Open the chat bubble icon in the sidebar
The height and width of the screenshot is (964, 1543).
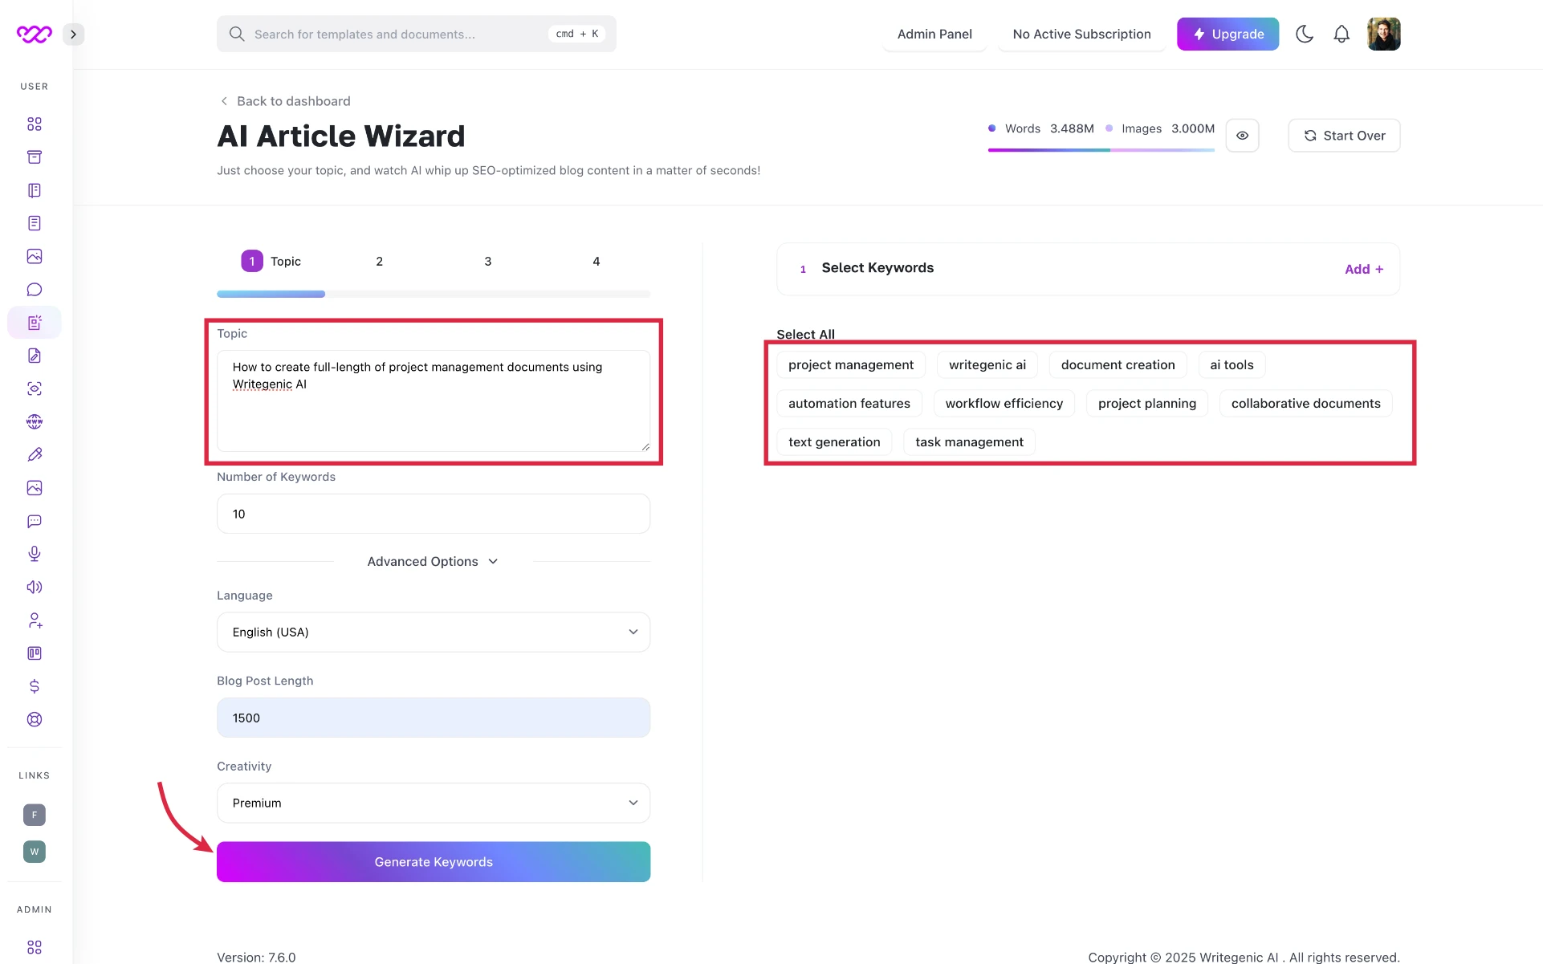pos(35,290)
